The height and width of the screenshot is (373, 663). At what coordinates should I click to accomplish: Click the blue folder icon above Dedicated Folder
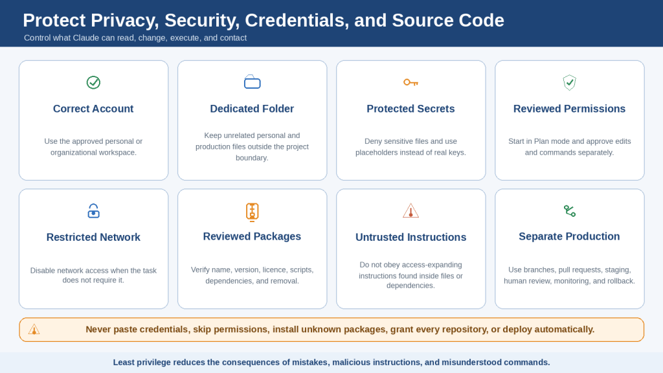(252, 82)
